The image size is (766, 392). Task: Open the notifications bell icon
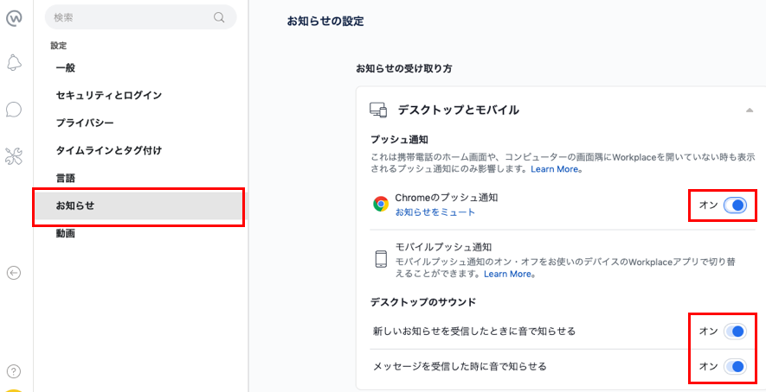click(x=14, y=63)
